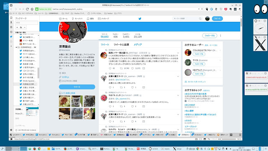Open the Notes panel icon
Screen dimensions: 268x151
click(x=11, y=27)
